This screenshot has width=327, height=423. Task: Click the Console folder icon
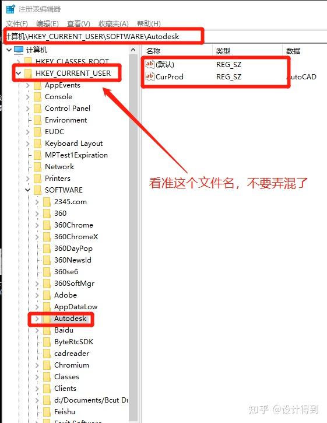coord(37,97)
